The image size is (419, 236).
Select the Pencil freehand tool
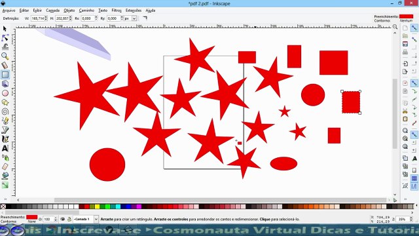5,121
